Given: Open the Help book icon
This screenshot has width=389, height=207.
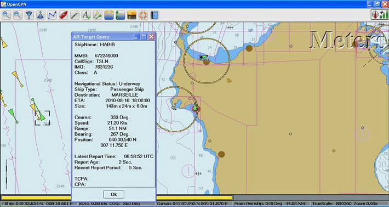Looking at the screenshot, I should [x=155, y=15].
